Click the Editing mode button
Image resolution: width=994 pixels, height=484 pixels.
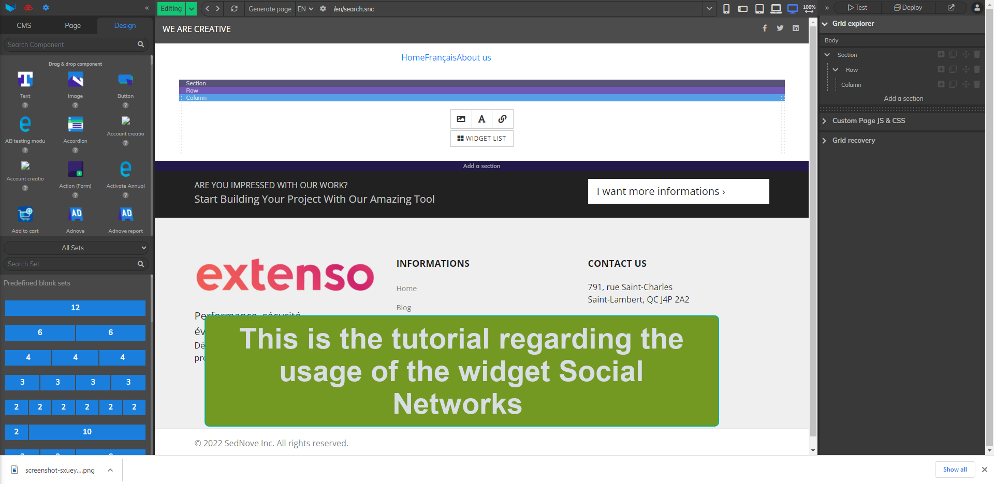[171, 9]
